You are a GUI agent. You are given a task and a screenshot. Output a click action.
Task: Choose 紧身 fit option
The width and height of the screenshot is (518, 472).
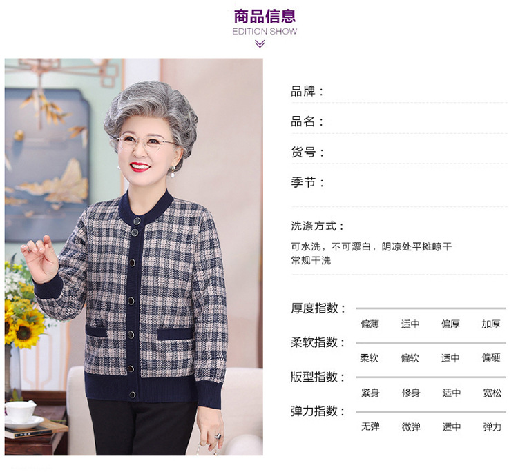[370, 393]
